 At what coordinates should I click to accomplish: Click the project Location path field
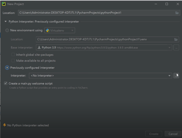(x=99, y=13)
